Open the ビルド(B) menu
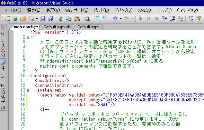This screenshot has height=130, width=204. (x=101, y=10)
